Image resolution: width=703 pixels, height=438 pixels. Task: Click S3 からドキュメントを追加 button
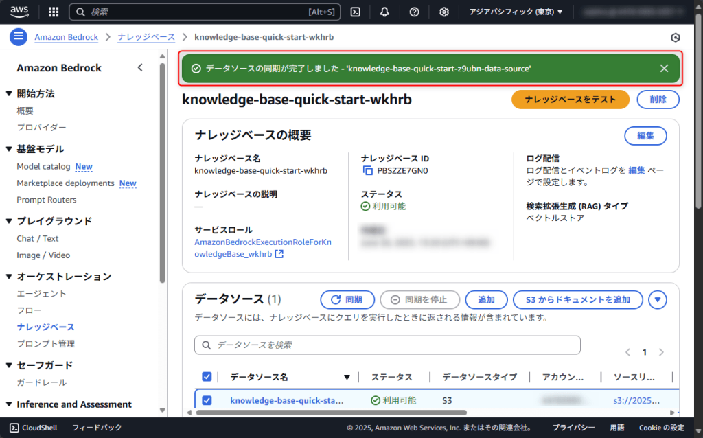pos(577,299)
